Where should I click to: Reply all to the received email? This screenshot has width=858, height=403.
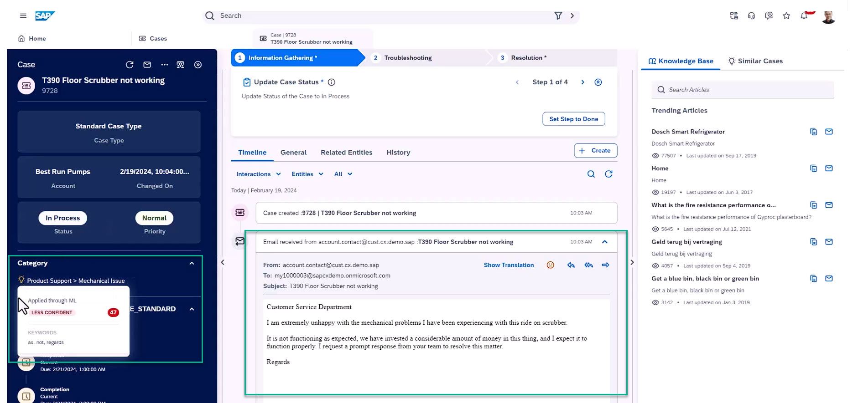click(x=588, y=265)
